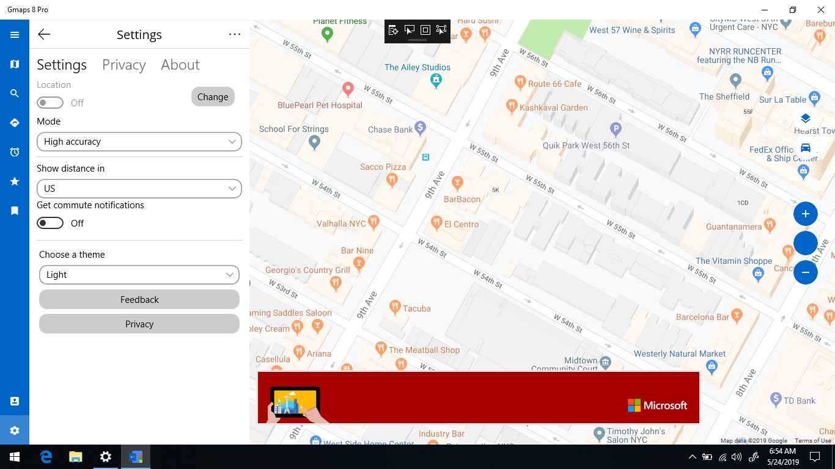The height and width of the screenshot is (469, 835).
Task: Open the three-dot more options menu
Action: tap(235, 35)
